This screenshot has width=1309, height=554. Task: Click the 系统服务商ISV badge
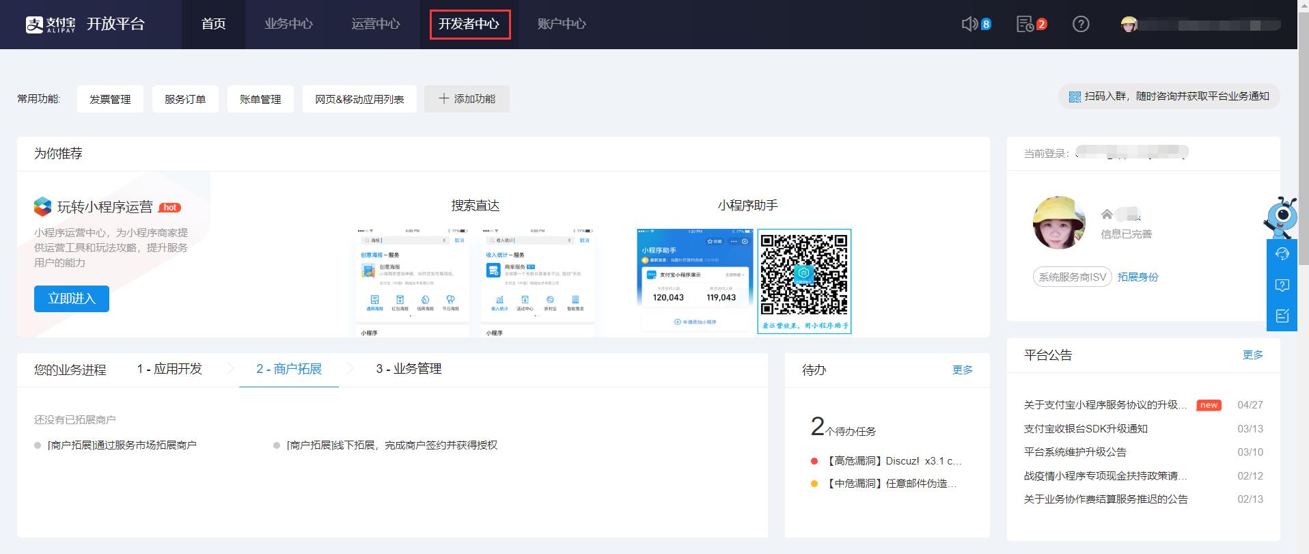[1072, 277]
